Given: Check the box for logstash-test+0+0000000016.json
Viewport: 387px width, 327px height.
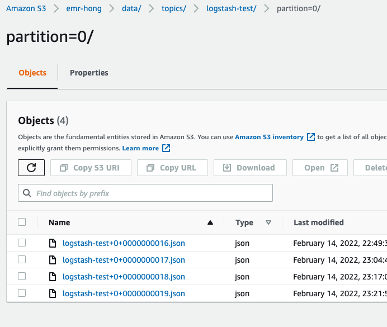Looking at the screenshot, I should point(22,243).
